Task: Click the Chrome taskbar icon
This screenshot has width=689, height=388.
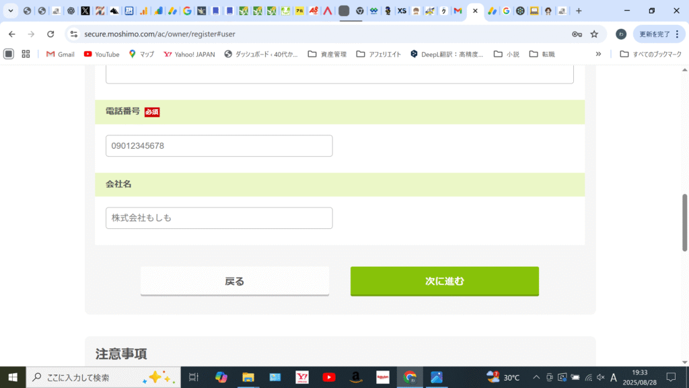Action: [410, 377]
